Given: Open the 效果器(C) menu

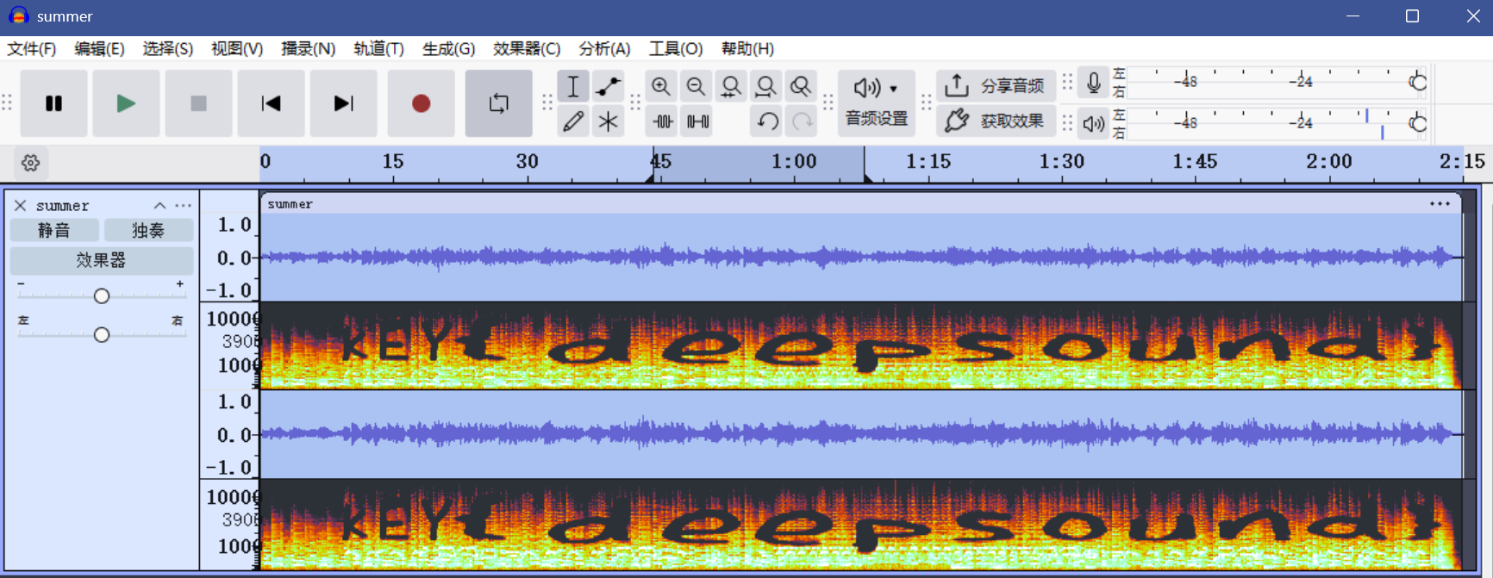Looking at the screenshot, I should pos(526,49).
